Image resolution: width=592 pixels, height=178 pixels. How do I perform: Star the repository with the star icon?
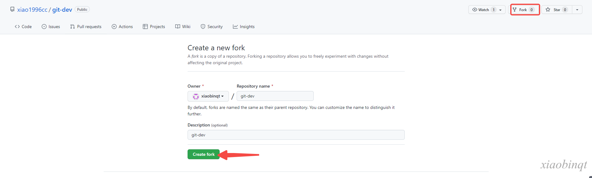click(x=548, y=10)
